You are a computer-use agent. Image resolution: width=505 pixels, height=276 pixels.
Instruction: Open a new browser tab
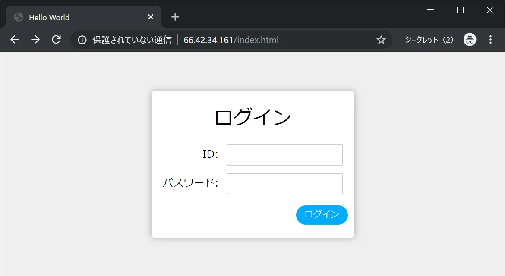tap(174, 17)
